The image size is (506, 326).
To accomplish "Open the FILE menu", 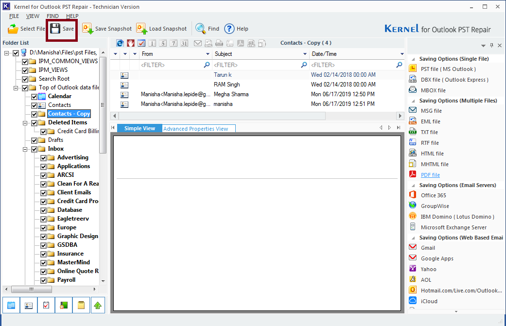I will click(x=14, y=16).
